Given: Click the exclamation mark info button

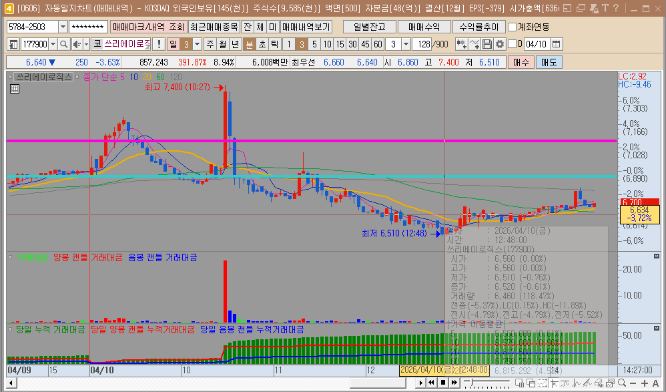Looking at the screenshot, I should tap(159, 44).
